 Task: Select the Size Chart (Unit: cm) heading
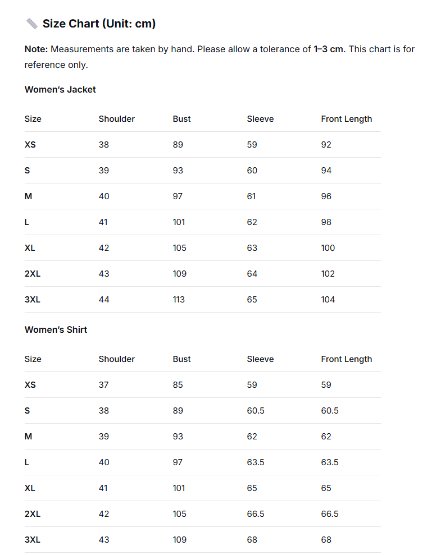coord(99,24)
